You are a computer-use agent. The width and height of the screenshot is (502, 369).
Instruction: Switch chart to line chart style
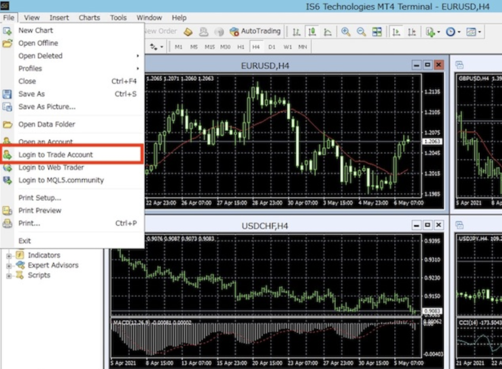[327, 32]
